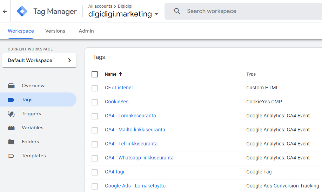The height and width of the screenshot is (192, 322).
Task: Click the Google Tag type cell
Action: click(259, 172)
